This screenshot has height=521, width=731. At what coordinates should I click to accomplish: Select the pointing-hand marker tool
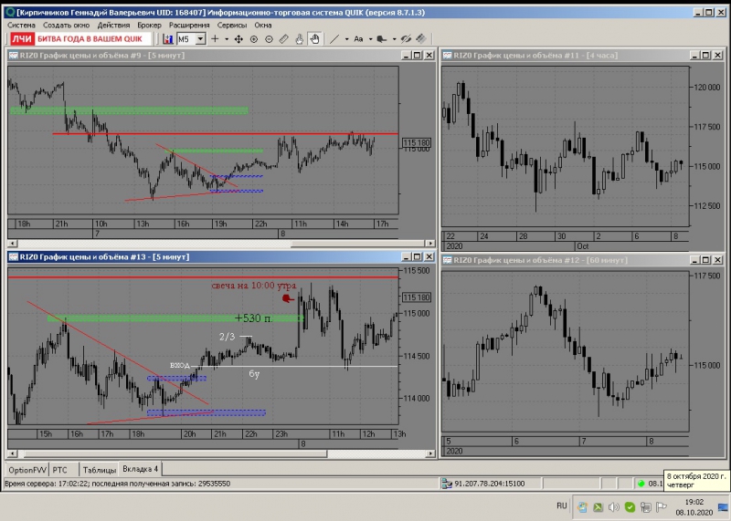pos(381,39)
